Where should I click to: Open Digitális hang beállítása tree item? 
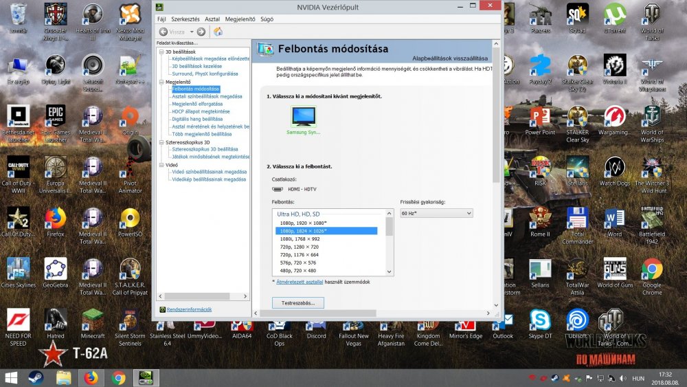point(197,119)
